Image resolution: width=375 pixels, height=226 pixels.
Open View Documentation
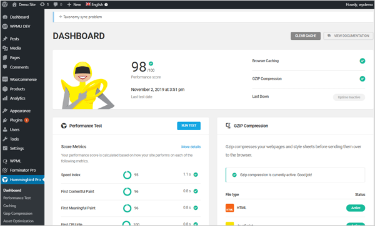348,35
